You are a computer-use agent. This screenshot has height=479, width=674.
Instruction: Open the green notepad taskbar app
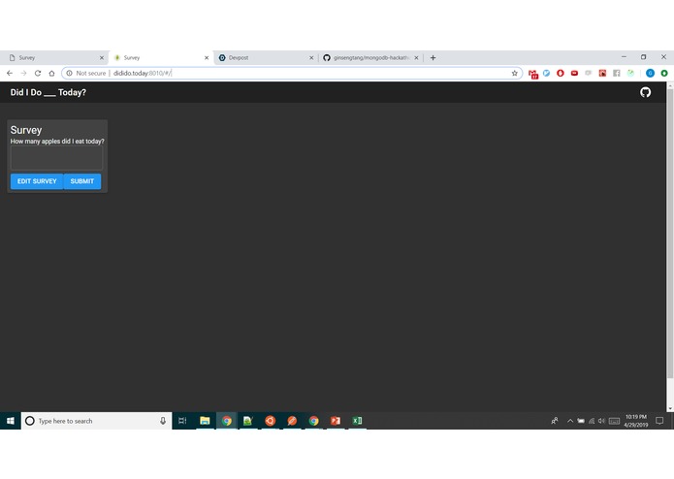[248, 421]
